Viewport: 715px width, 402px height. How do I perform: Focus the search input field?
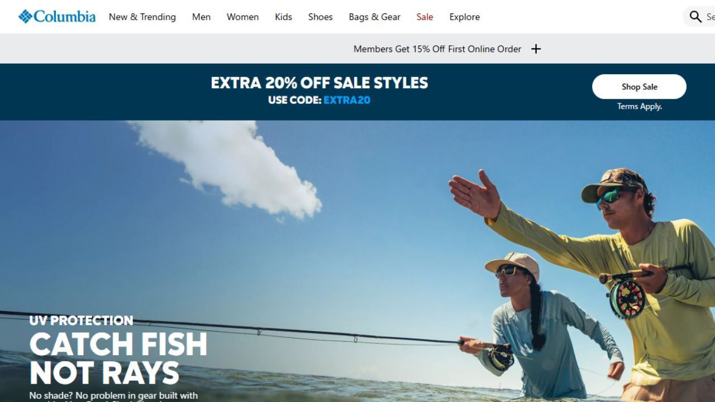(x=708, y=17)
